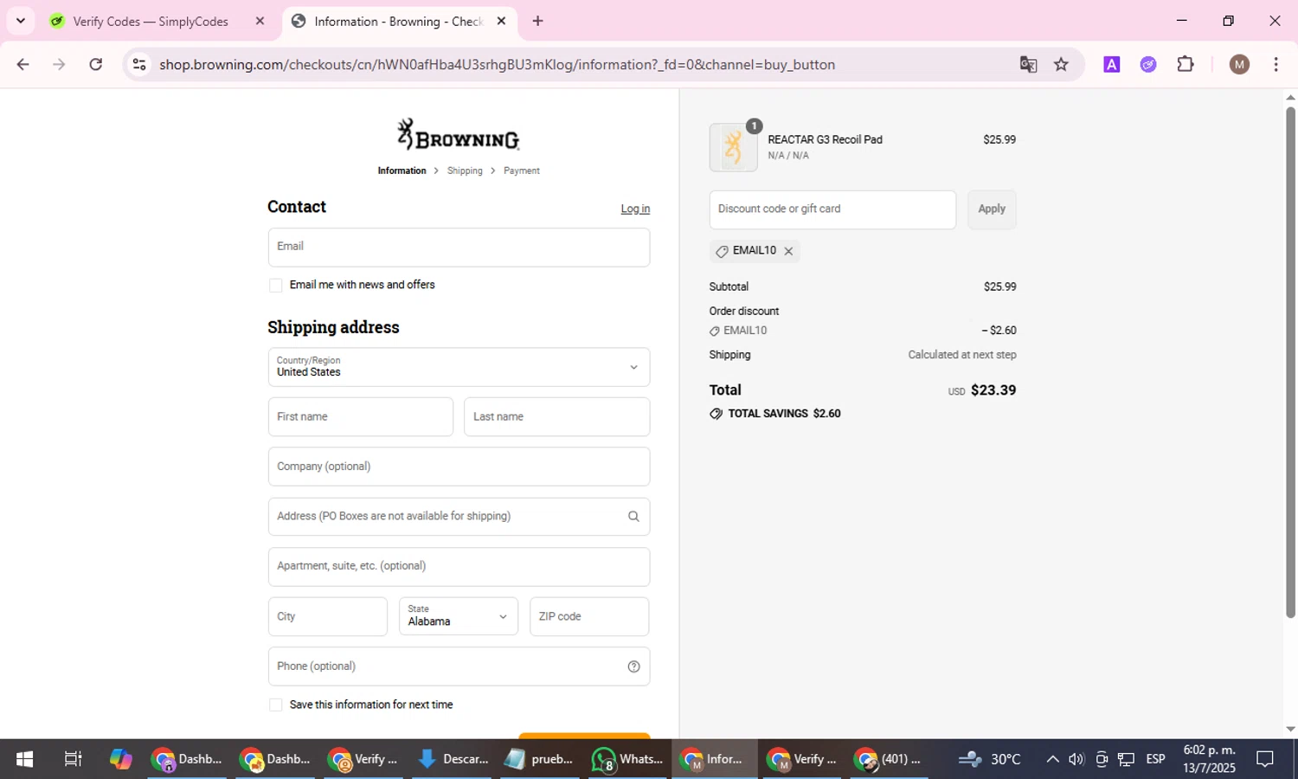
Task: Click the address search magnifier icon
Action: click(633, 517)
